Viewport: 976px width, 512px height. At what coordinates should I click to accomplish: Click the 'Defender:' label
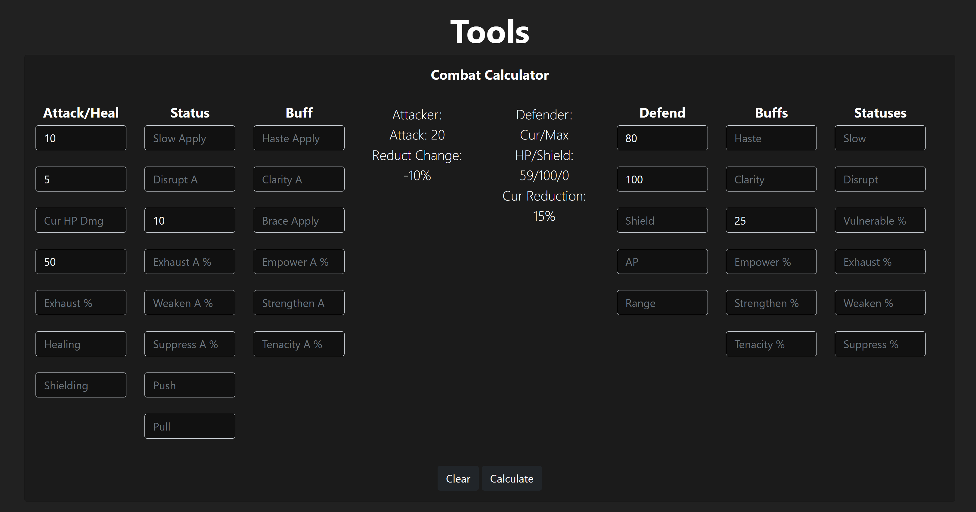pos(544,115)
